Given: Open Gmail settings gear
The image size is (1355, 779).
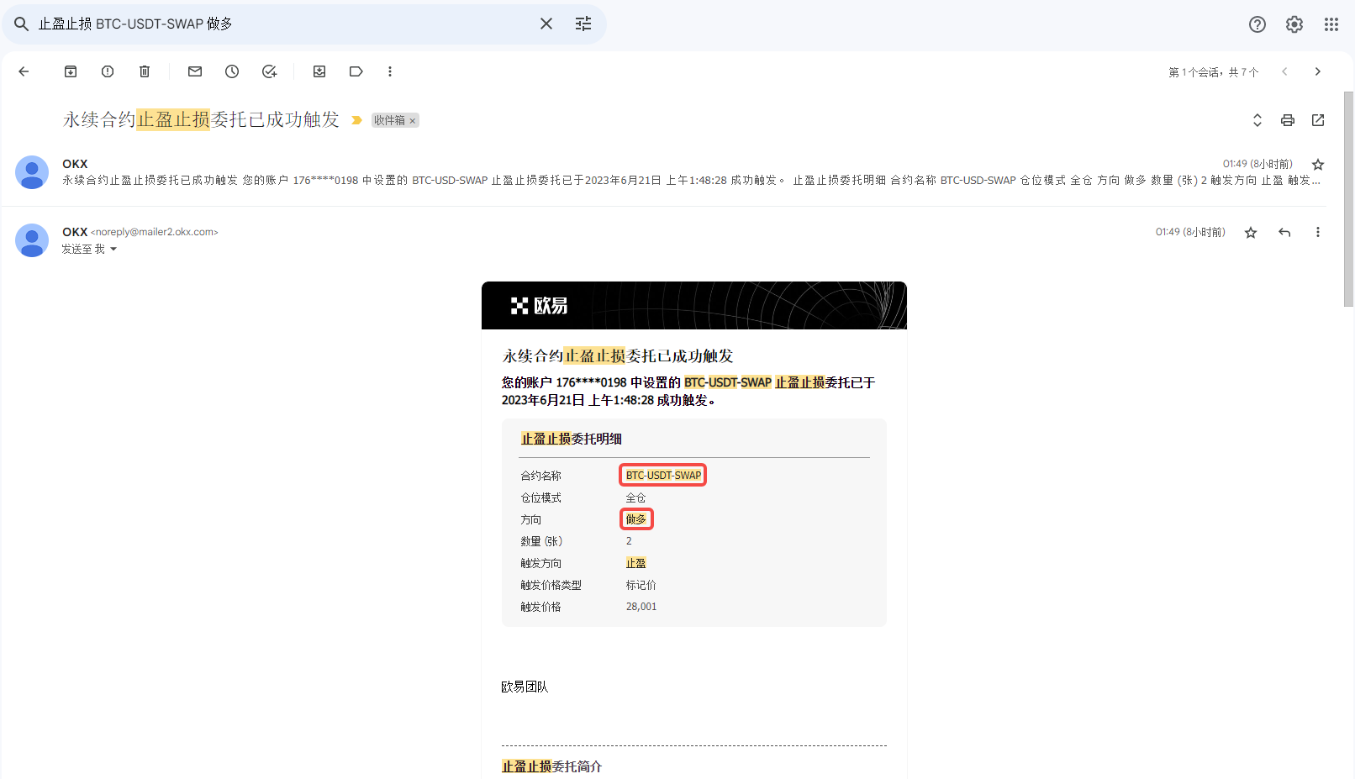Looking at the screenshot, I should click(x=1294, y=24).
